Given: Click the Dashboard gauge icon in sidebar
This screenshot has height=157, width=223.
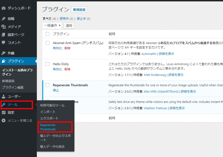Looking at the screenshot, I should pos(4,8).
